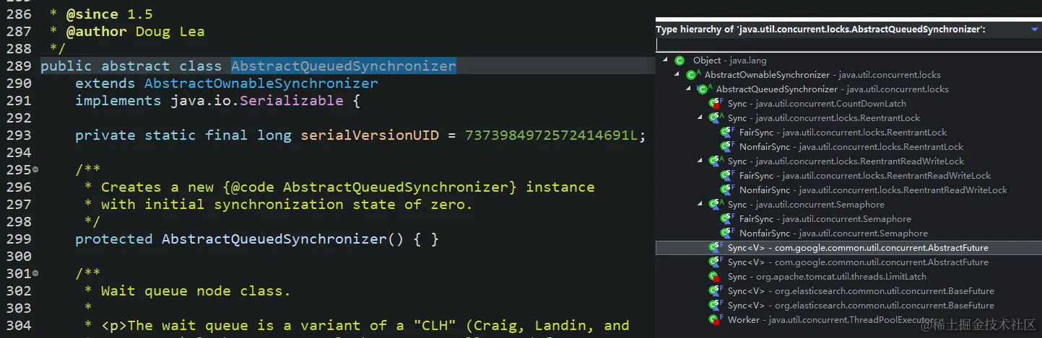Collapse the AbstractOwnableSynchronizer hierarchy node
The height and width of the screenshot is (338, 1042).
pyautogui.click(x=677, y=75)
